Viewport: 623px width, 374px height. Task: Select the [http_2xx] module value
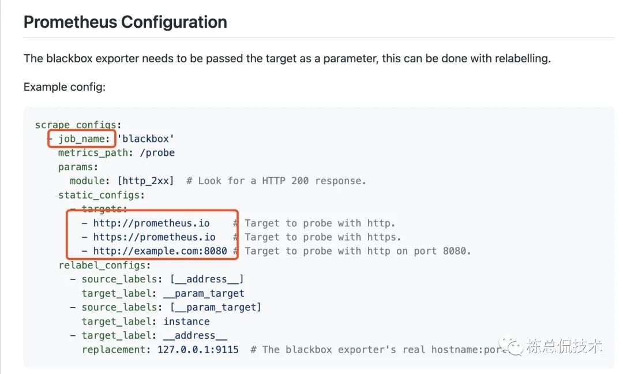(145, 181)
